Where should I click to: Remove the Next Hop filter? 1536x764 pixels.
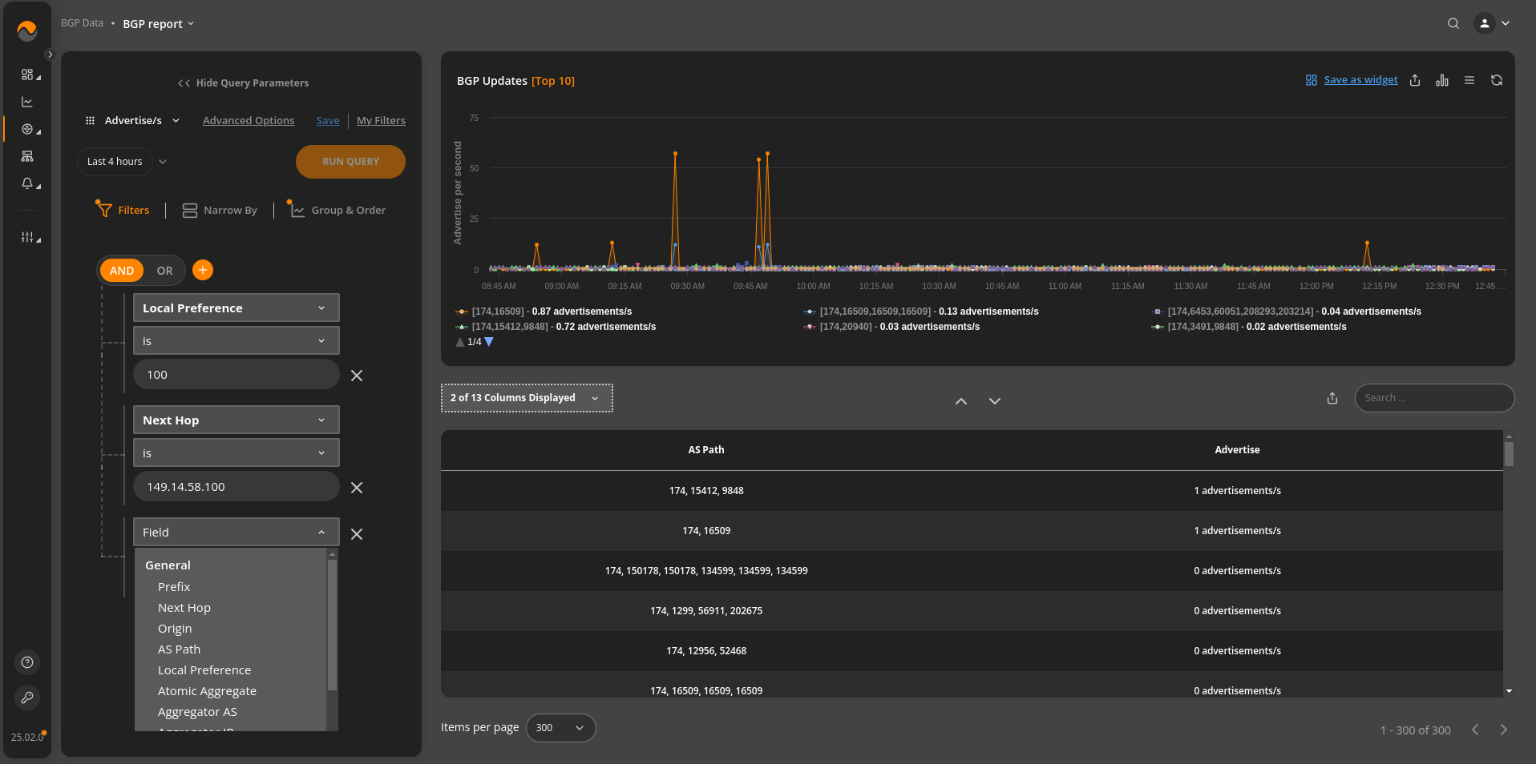pyautogui.click(x=357, y=488)
